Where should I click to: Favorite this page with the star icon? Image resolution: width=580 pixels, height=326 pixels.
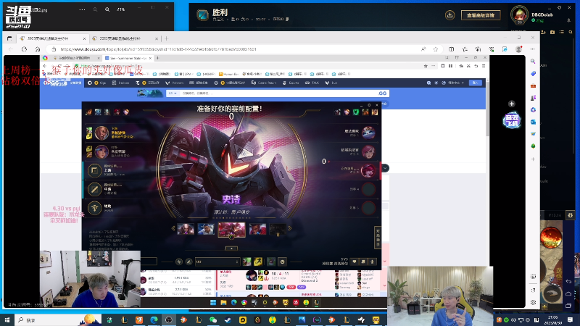436,49
